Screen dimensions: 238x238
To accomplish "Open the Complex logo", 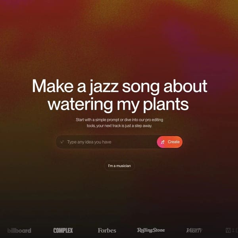I will (x=63, y=230).
